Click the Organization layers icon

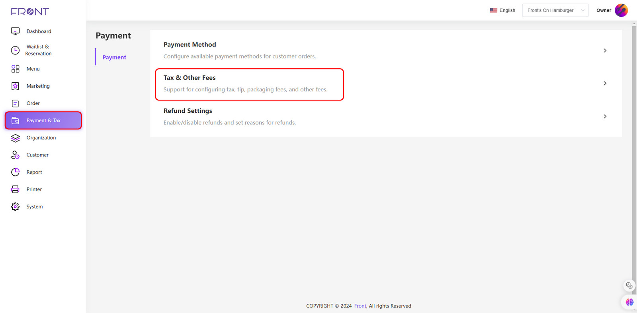pos(15,138)
